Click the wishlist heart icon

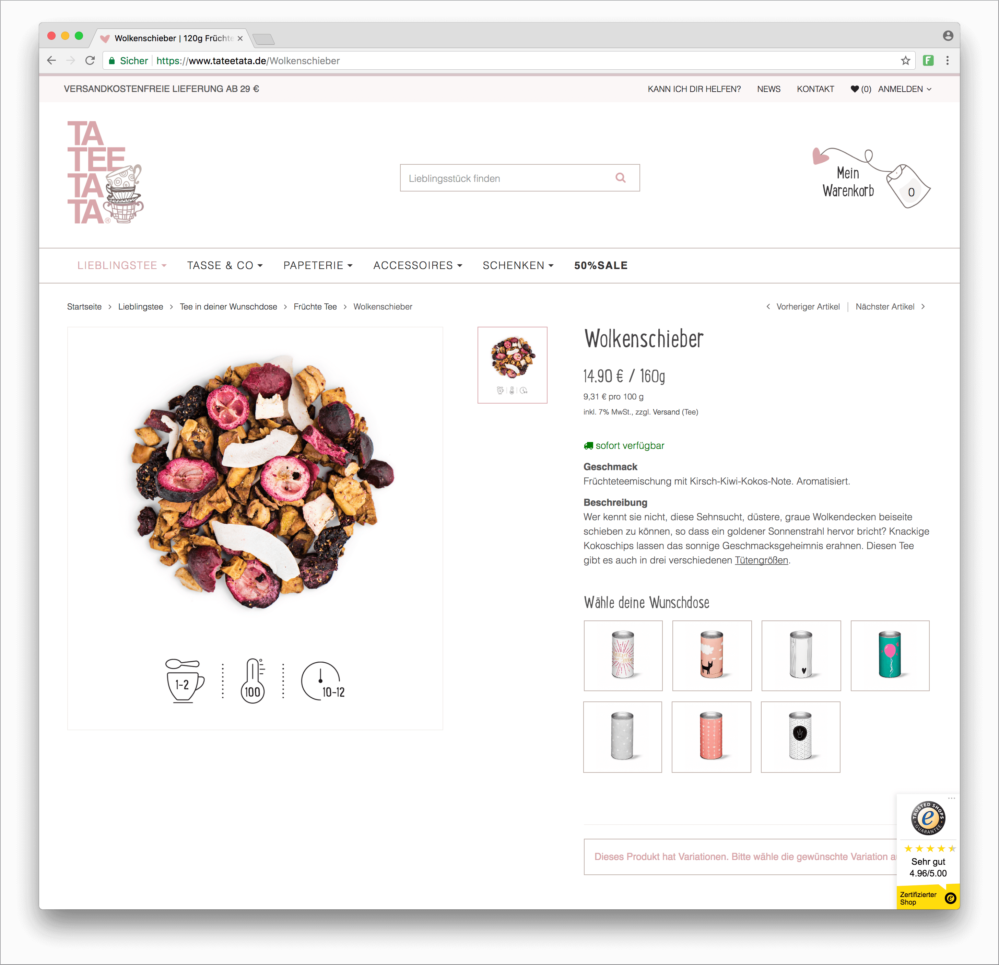[x=855, y=89]
